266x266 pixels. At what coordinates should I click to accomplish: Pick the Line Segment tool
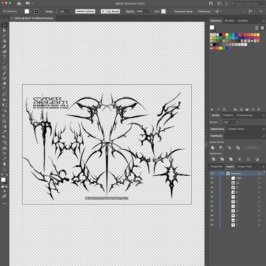tap(4, 62)
